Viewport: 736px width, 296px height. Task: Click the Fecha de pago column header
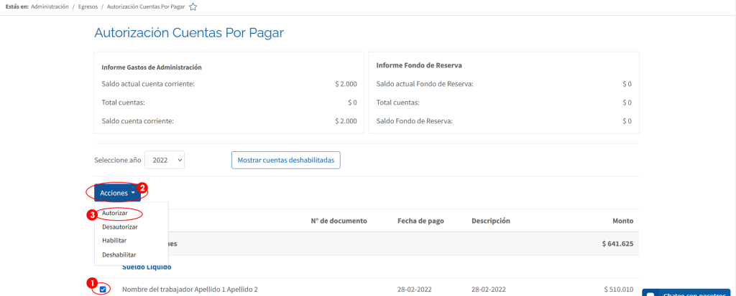click(420, 221)
